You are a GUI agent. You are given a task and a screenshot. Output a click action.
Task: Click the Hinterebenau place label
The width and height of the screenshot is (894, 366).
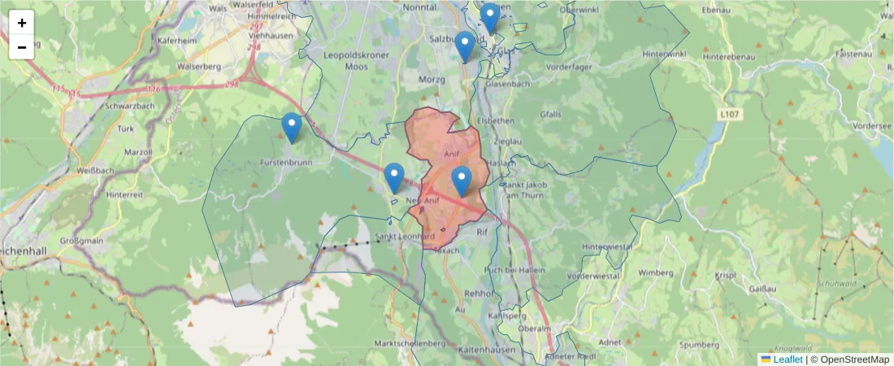(x=729, y=57)
